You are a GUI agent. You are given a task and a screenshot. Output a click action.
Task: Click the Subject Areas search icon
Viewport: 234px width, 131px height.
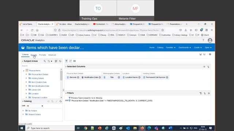pos(45,61)
